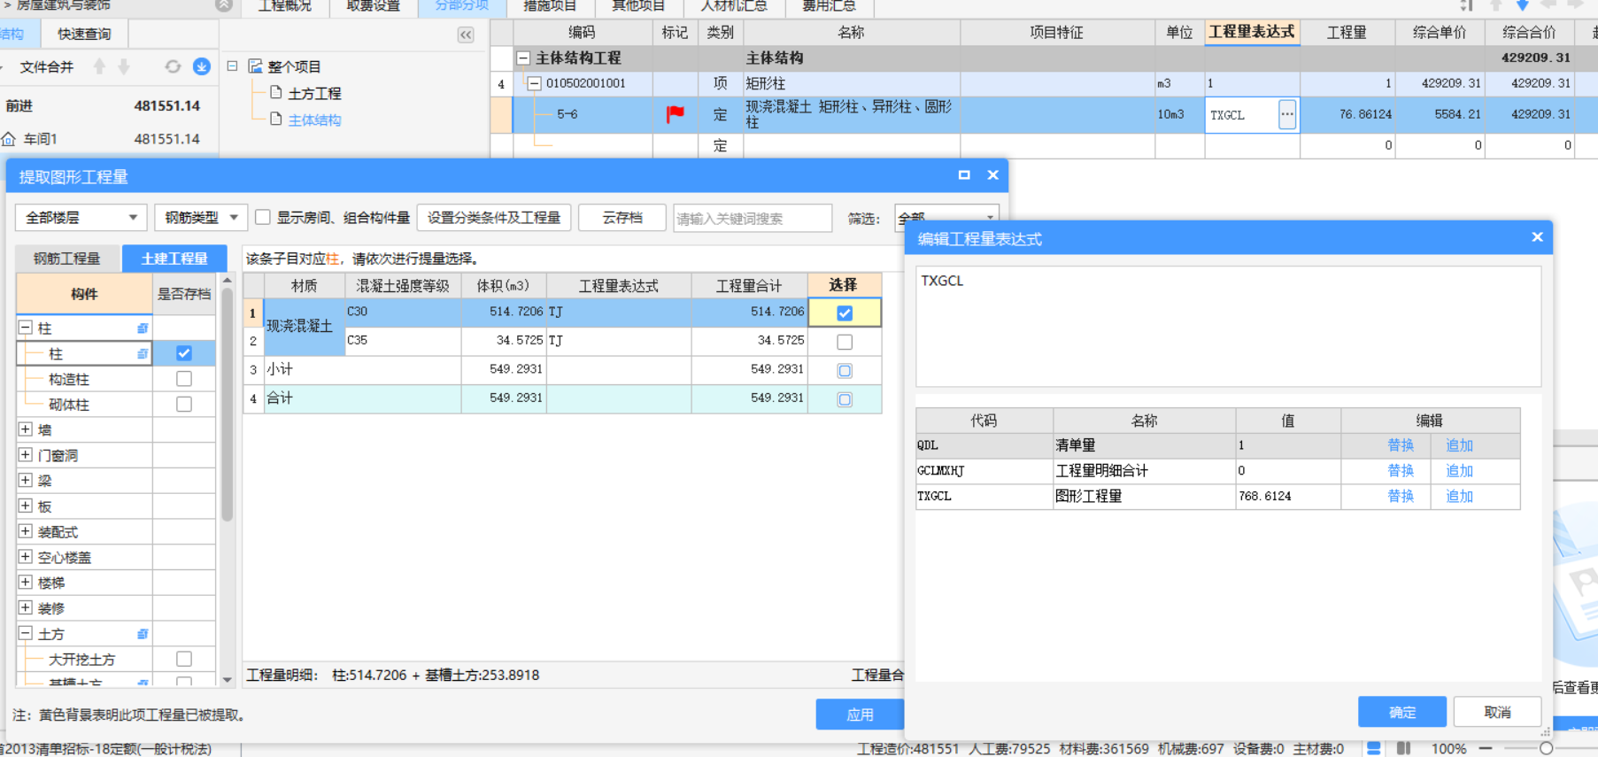Collapse the 主体结构工程 row in the table
The width and height of the screenshot is (1598, 757).
click(x=523, y=58)
